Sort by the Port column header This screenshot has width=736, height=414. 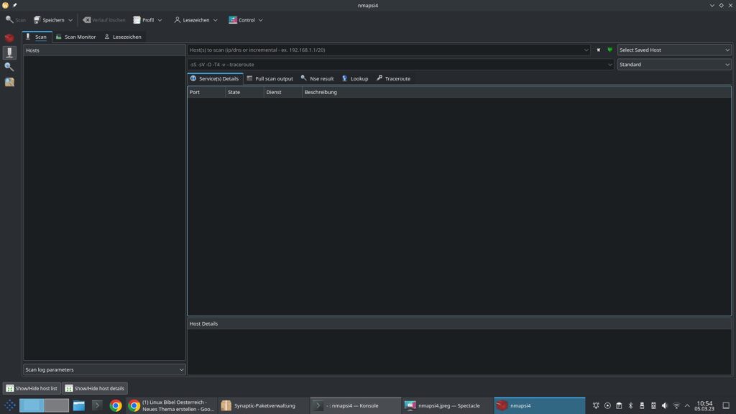(x=206, y=92)
